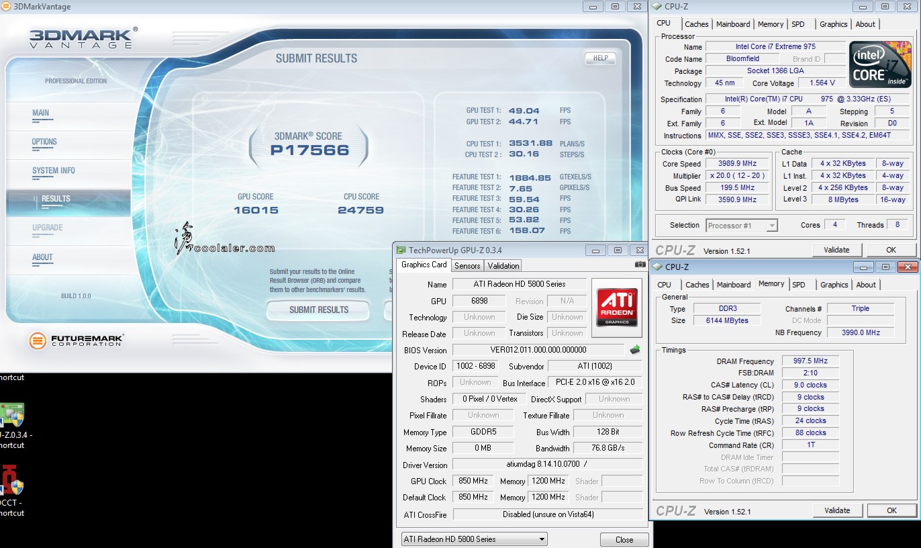The image size is (921, 548).
Task: Click the Code Name field Bloomfield
Action: click(742, 59)
